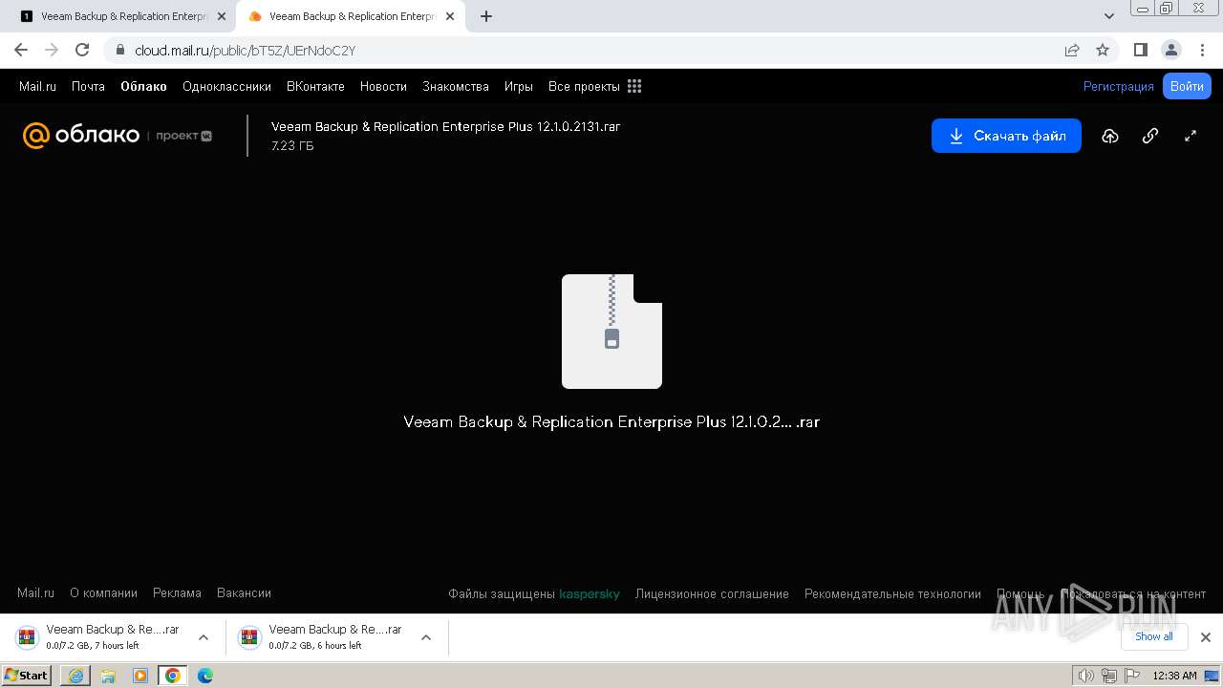
Task: Close the active Veeam tab
Action: tap(450, 16)
